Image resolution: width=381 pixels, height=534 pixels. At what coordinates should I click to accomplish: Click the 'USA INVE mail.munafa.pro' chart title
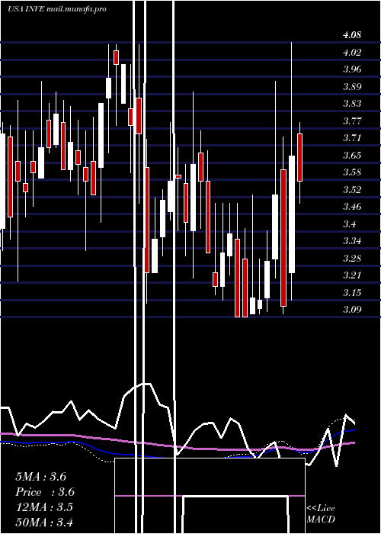click(x=57, y=8)
